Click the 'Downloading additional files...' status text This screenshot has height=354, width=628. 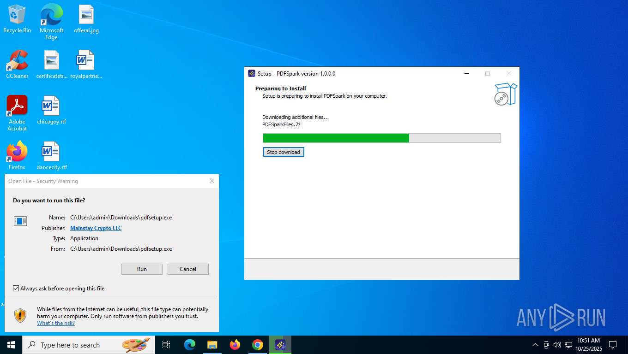point(296,117)
